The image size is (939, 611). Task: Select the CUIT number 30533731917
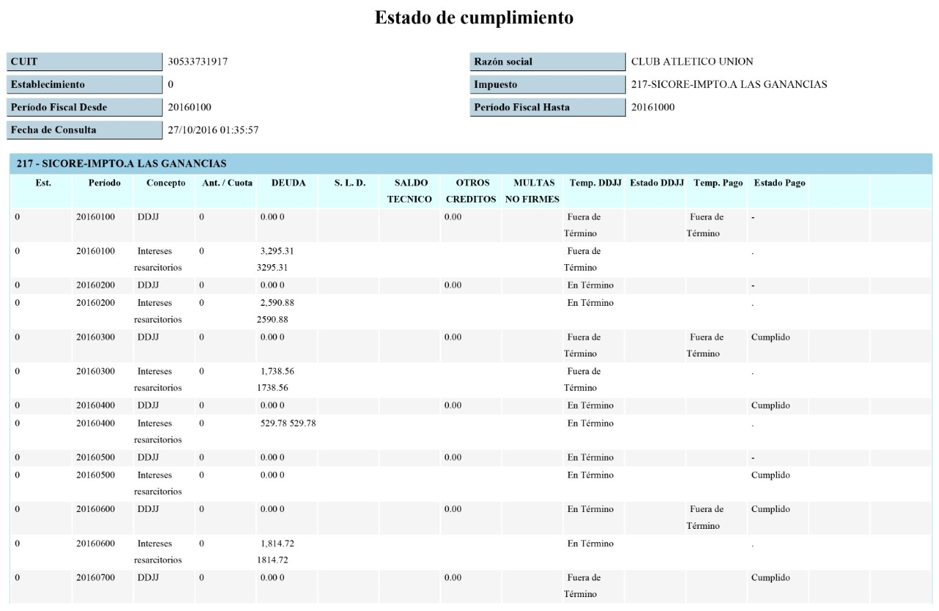click(x=197, y=62)
